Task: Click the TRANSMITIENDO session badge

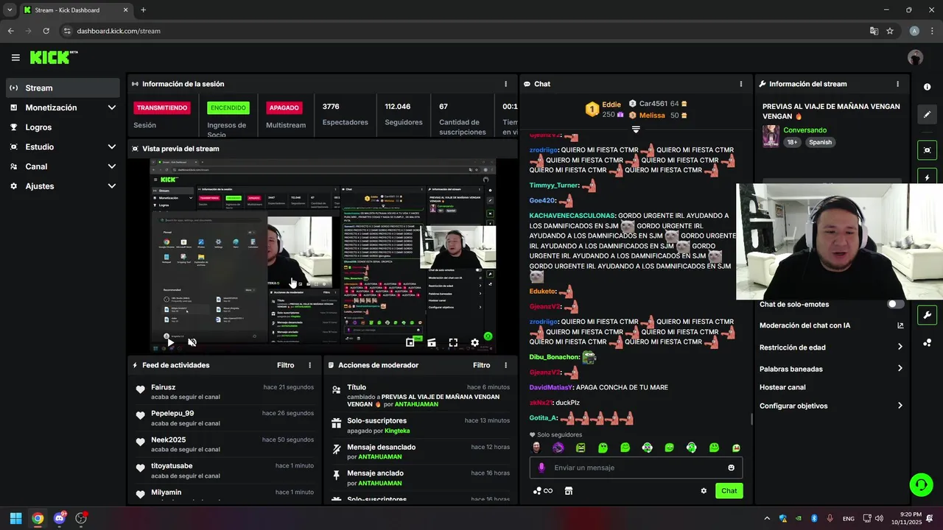Action: 162,107
